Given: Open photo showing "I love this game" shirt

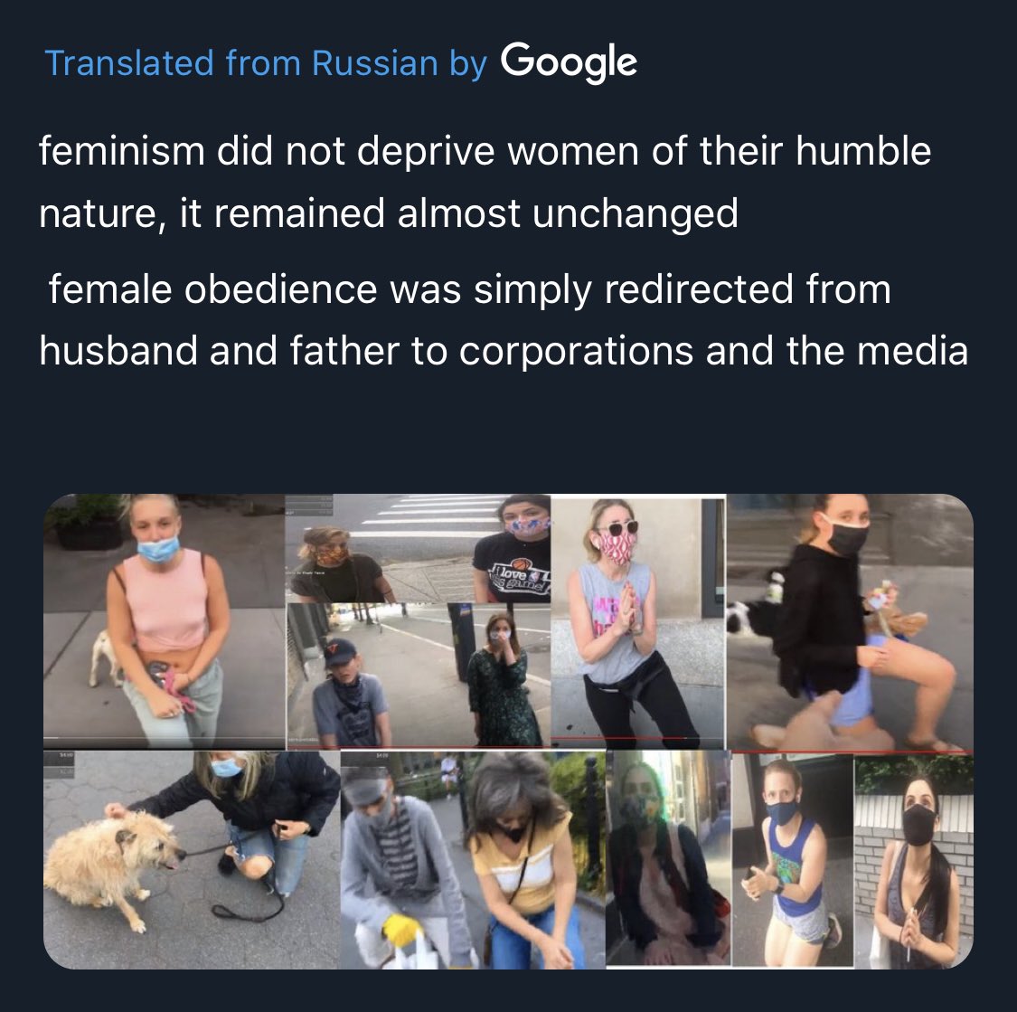Looking at the screenshot, I should (419, 549).
